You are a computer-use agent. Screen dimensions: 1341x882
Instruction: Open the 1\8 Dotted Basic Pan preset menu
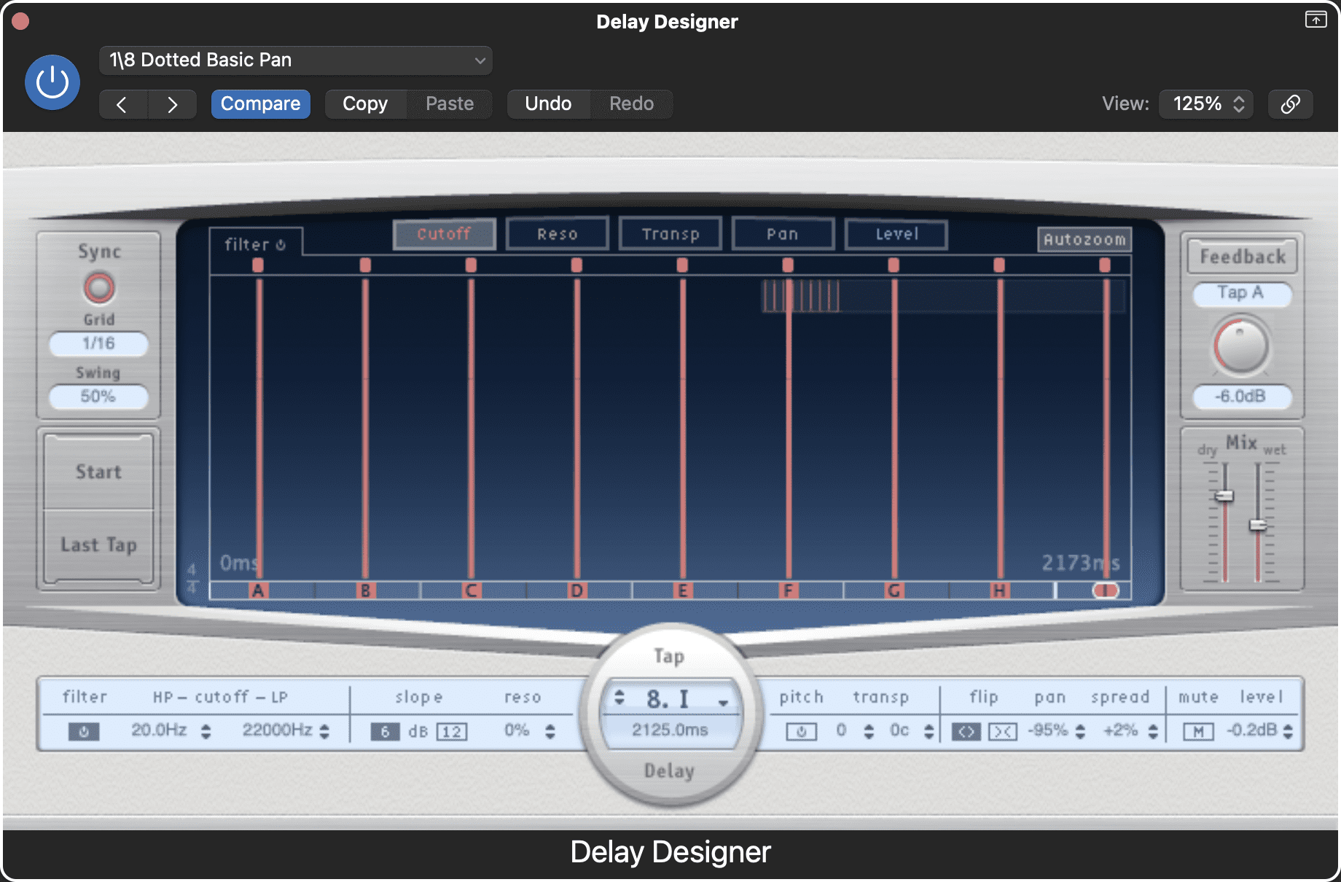pos(294,60)
